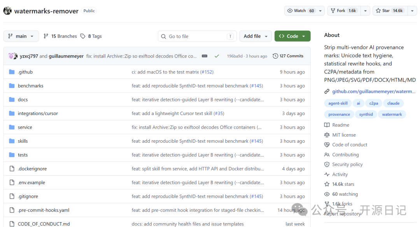
Task: Open the docs folder
Action: coord(23,100)
